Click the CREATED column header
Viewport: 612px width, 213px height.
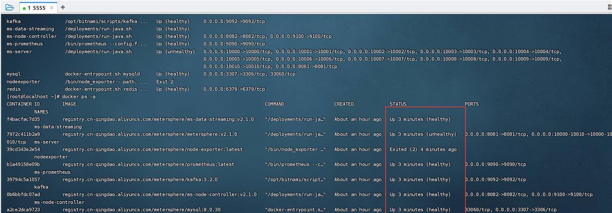(x=344, y=104)
